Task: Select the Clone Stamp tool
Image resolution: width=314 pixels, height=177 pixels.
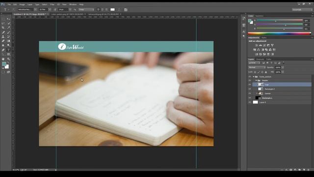Action: [3, 36]
